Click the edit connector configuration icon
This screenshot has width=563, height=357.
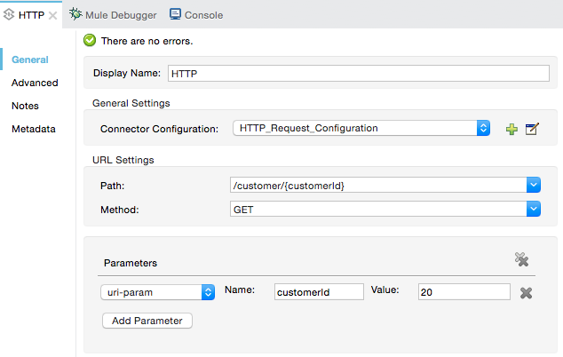(x=532, y=129)
